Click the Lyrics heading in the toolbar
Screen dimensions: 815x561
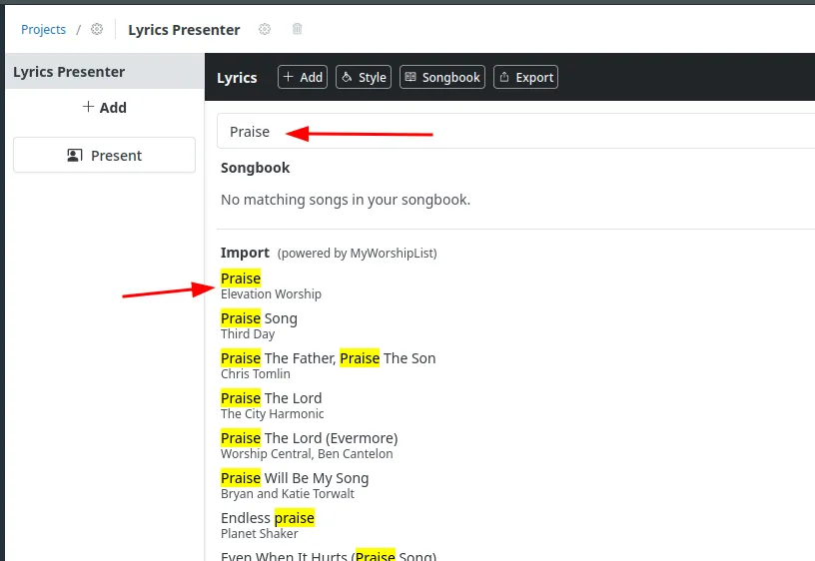click(237, 78)
